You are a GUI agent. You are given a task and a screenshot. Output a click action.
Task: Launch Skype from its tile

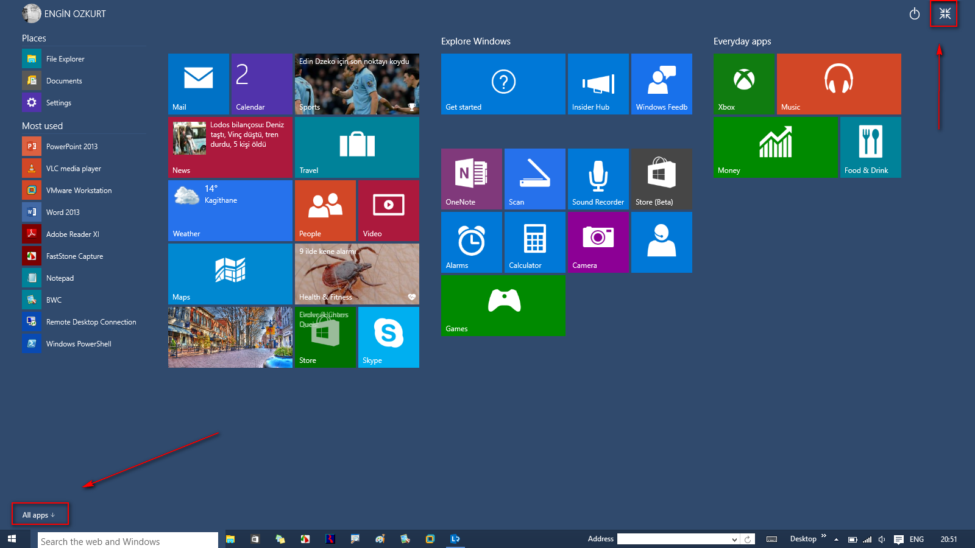[389, 337]
